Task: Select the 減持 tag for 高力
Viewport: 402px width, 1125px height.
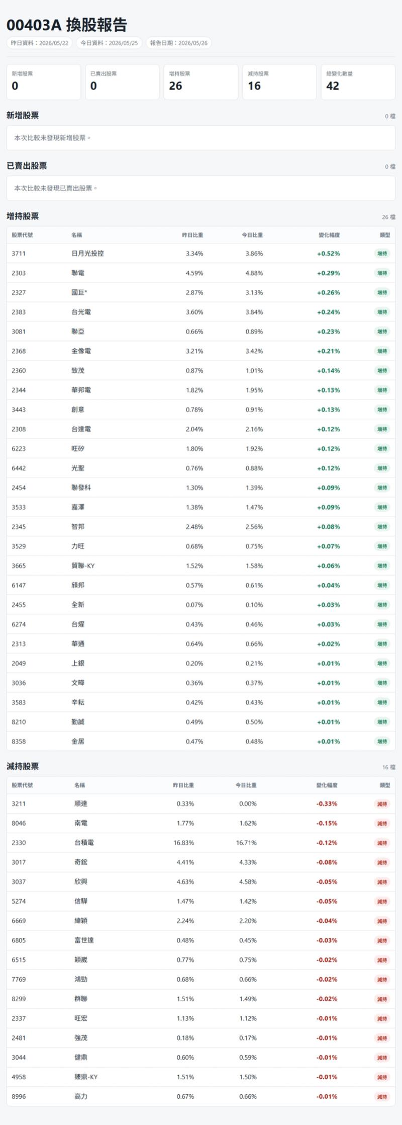Action: point(382,1096)
